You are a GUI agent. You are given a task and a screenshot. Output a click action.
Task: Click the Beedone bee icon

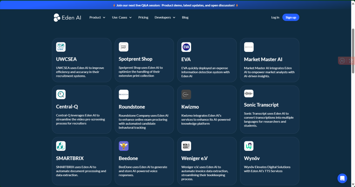pyautogui.click(x=124, y=146)
